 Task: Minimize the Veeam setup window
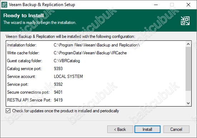[x=156, y=5]
